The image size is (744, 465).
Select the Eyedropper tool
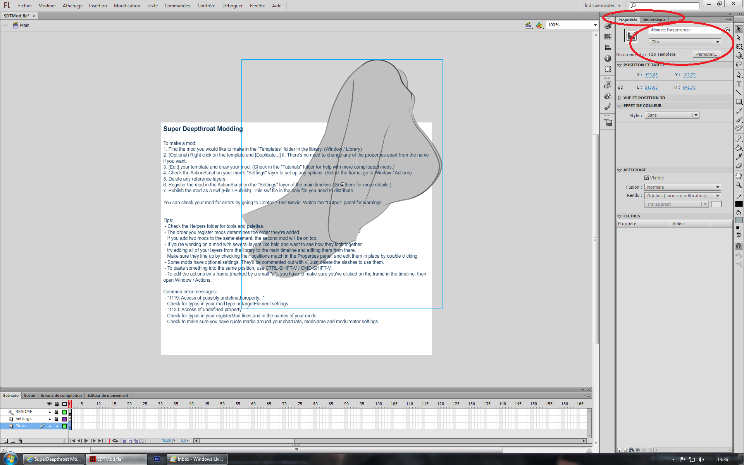click(739, 157)
